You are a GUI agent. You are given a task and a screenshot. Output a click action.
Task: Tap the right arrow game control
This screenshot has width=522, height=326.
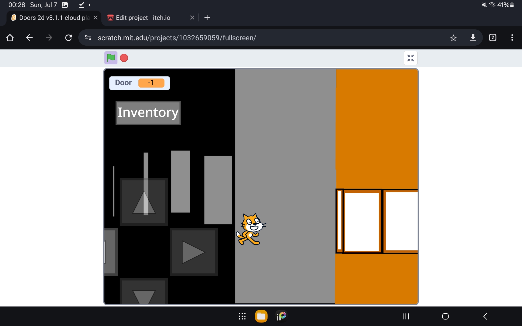click(x=194, y=252)
